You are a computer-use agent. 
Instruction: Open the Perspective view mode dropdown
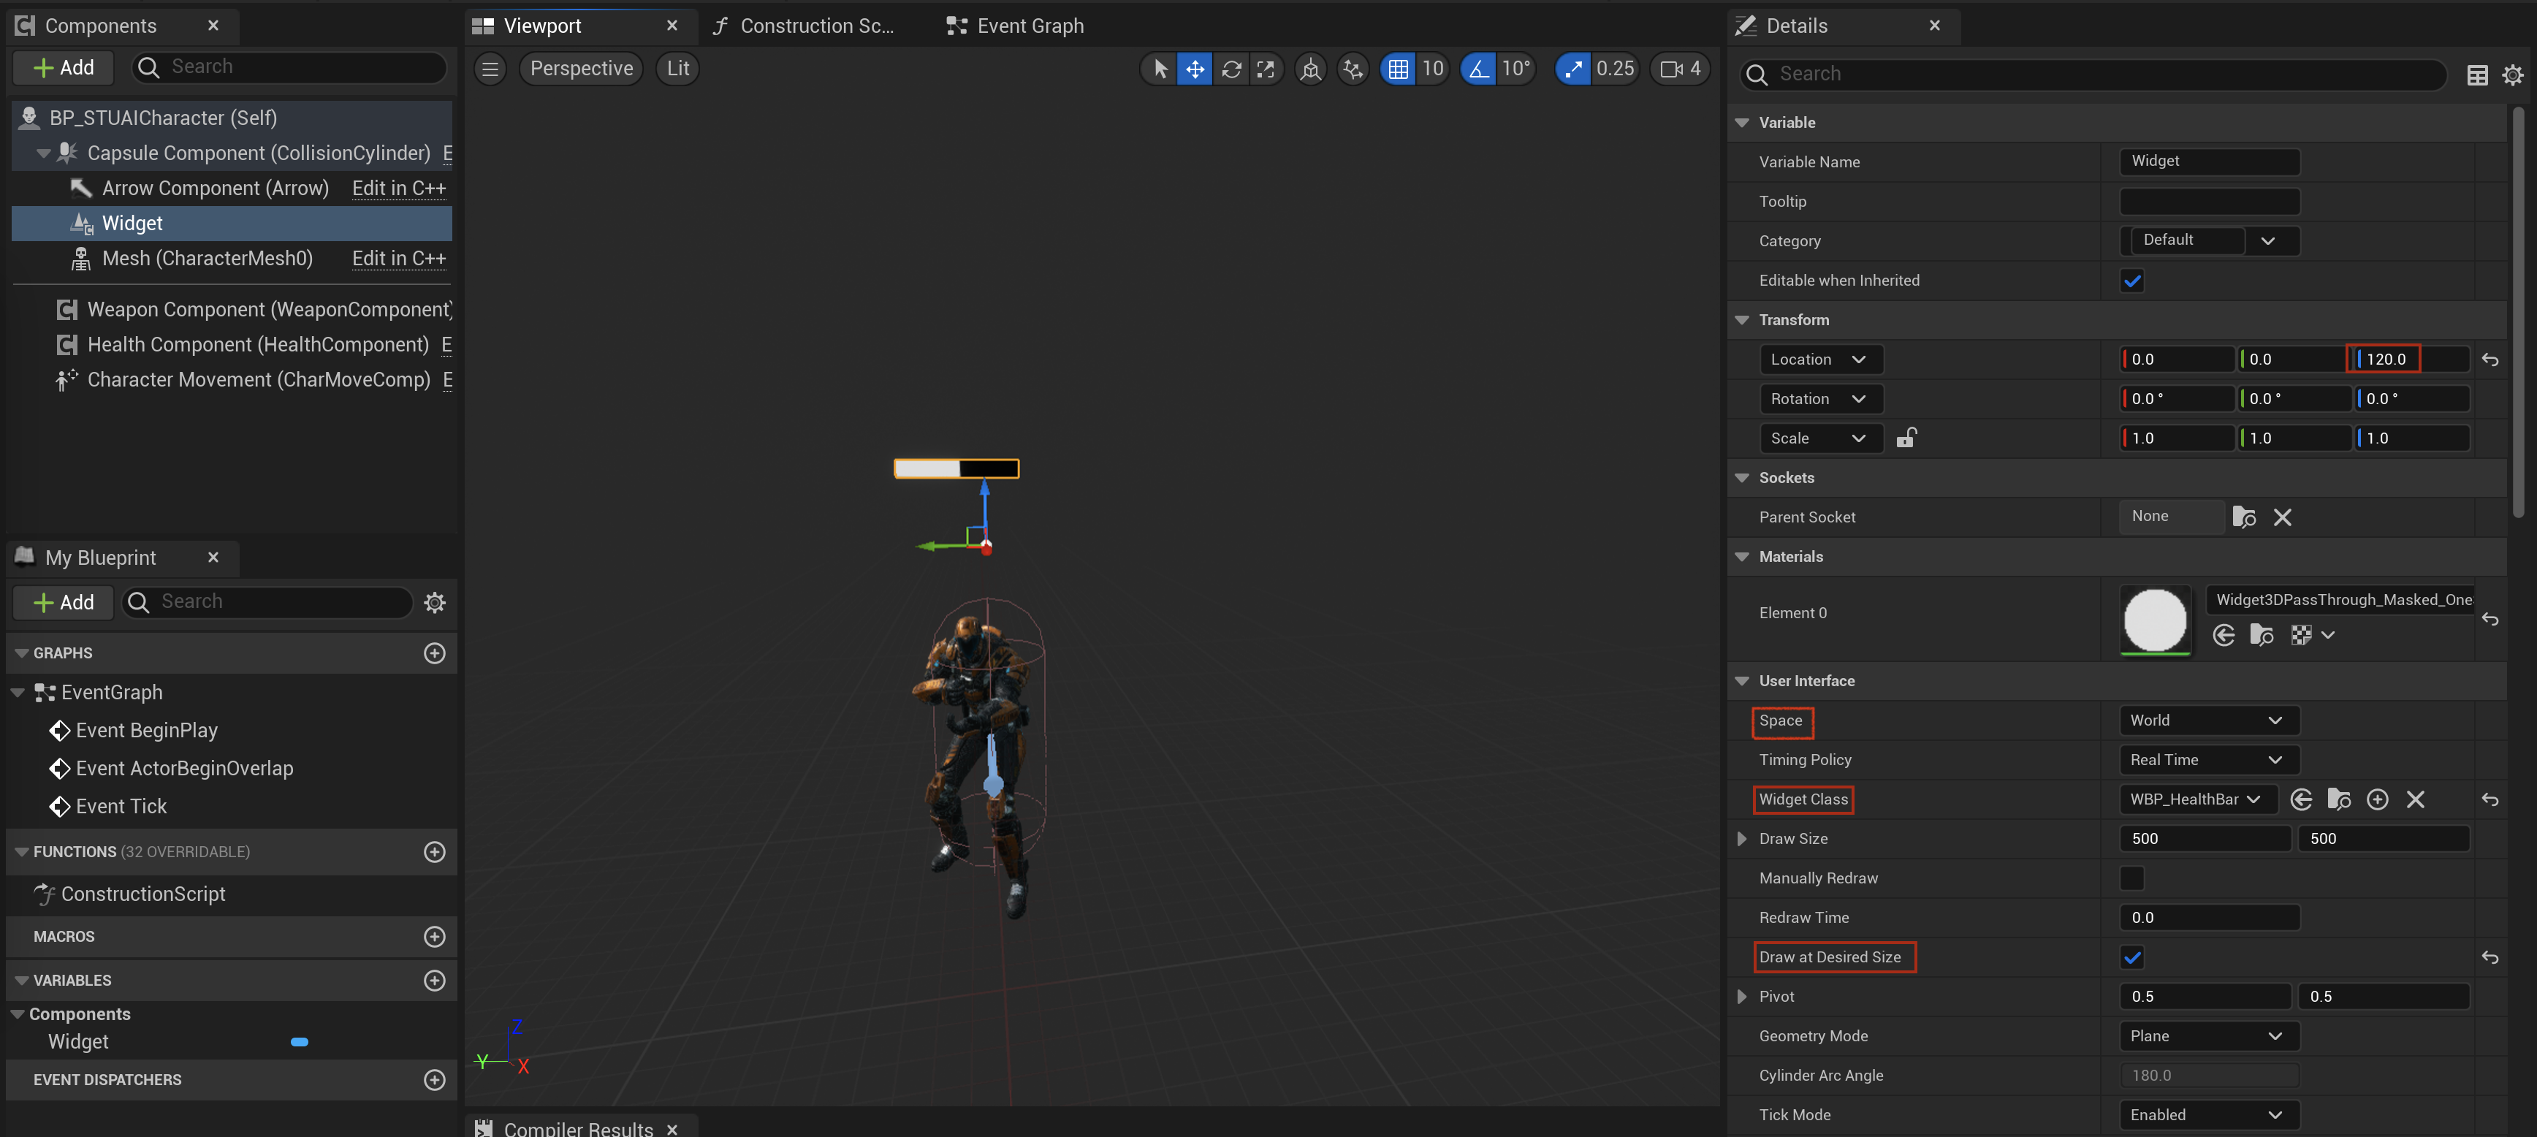581,69
